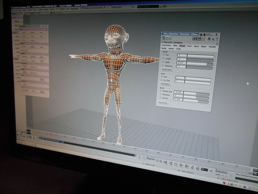
Task: Click the help question mark in panel header
Action: [x=217, y=39]
